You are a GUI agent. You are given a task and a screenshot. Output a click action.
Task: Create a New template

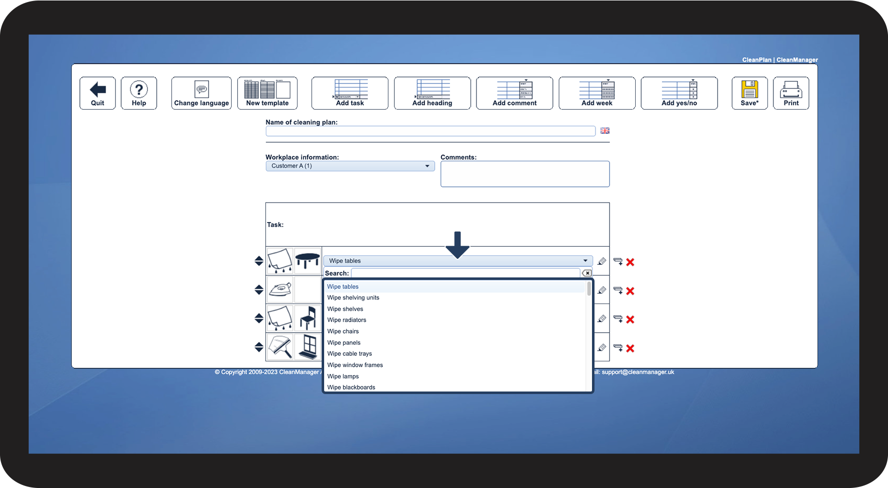click(x=267, y=93)
